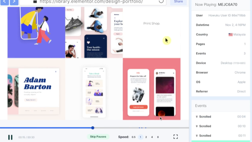Set playback speed to 8
The width and height of the screenshot is (252, 142).
(158, 137)
